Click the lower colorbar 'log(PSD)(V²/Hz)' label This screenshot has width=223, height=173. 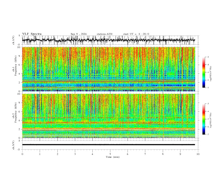pyautogui.click(x=211, y=120)
